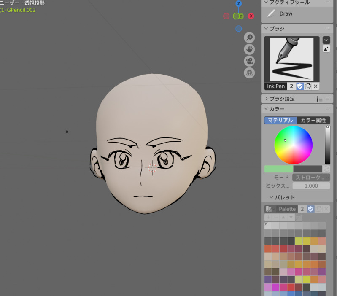337x296 pixels.
Task: Move palette color up with up arrow
Action: coord(283,217)
